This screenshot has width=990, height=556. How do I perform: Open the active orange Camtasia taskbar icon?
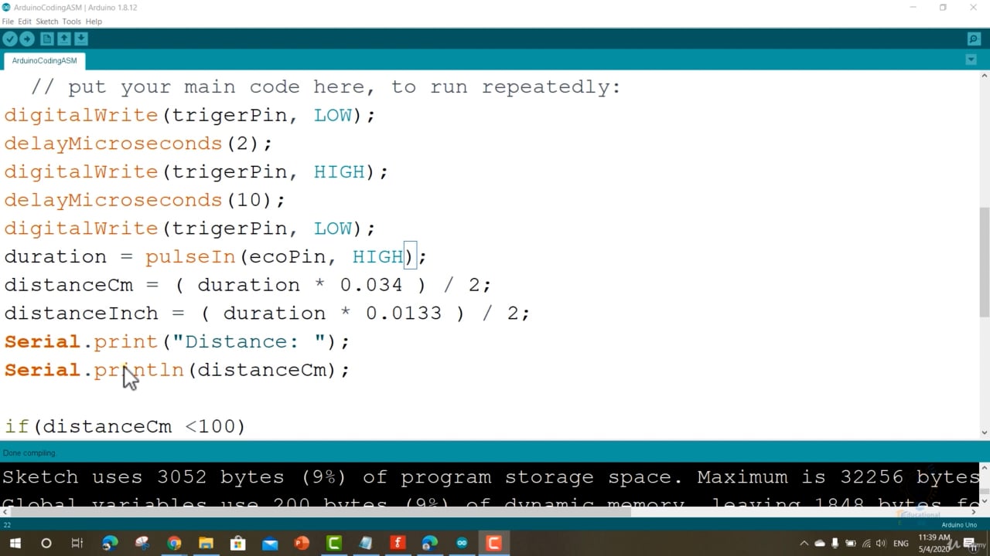[x=493, y=544]
